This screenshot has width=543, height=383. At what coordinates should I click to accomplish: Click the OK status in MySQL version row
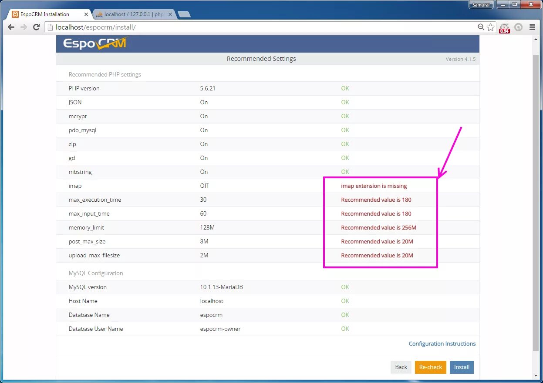coord(345,287)
